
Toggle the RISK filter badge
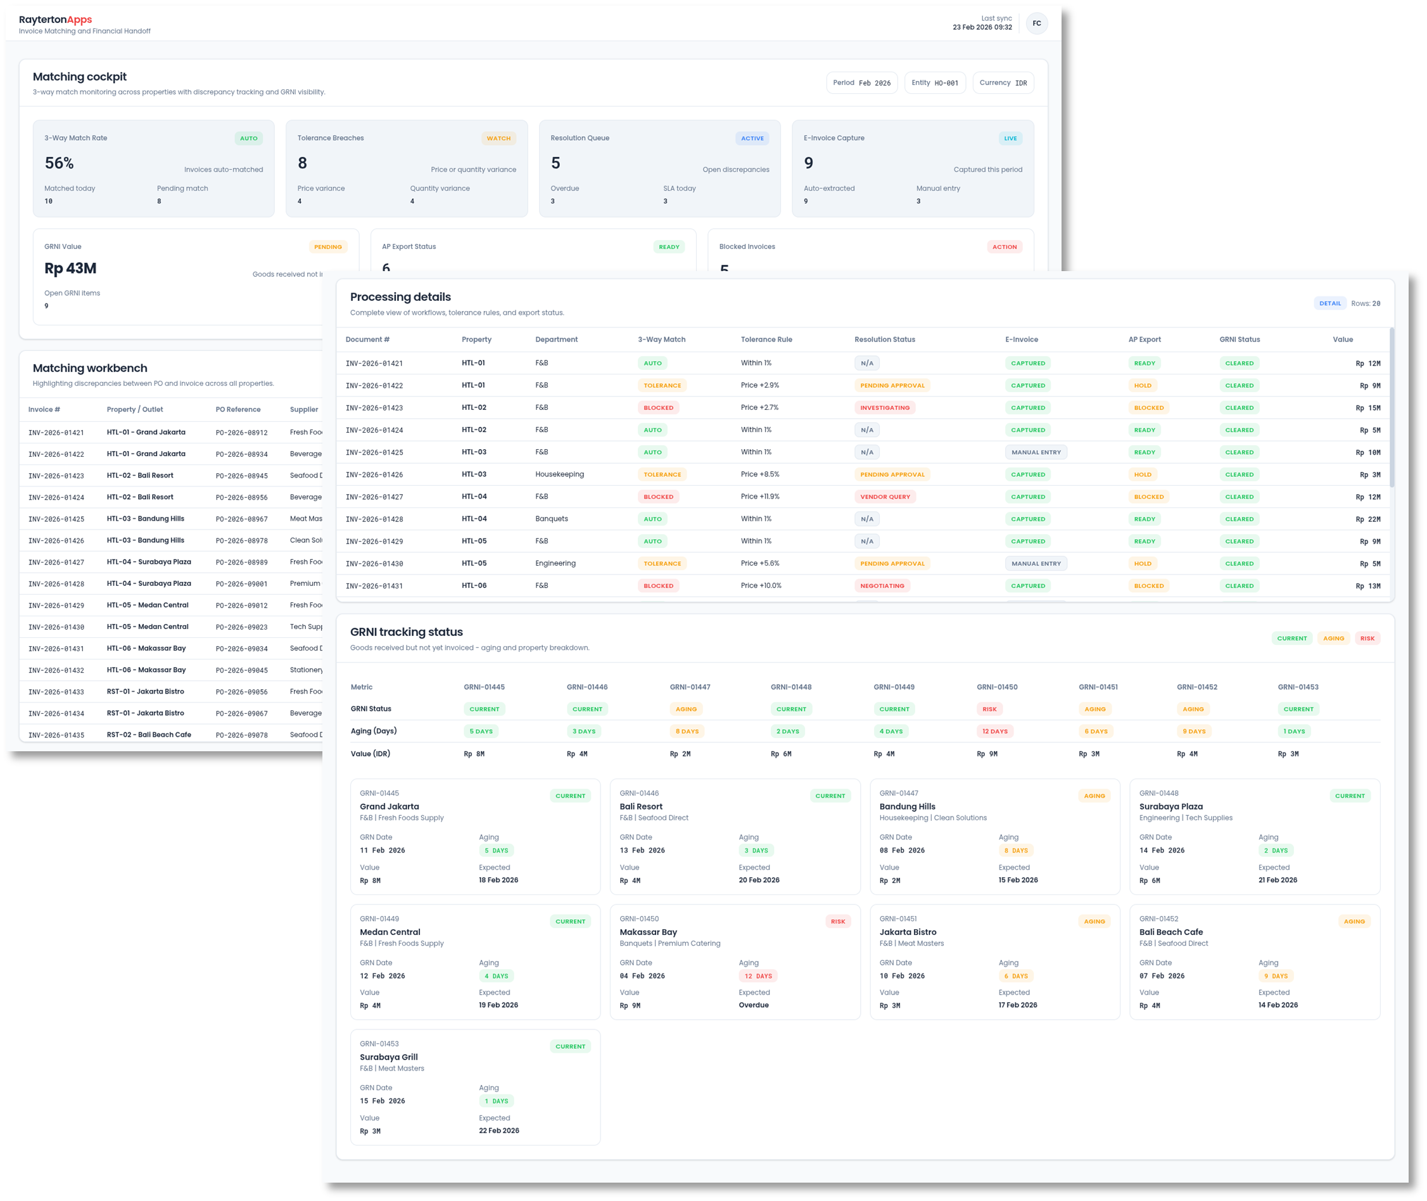(1367, 638)
